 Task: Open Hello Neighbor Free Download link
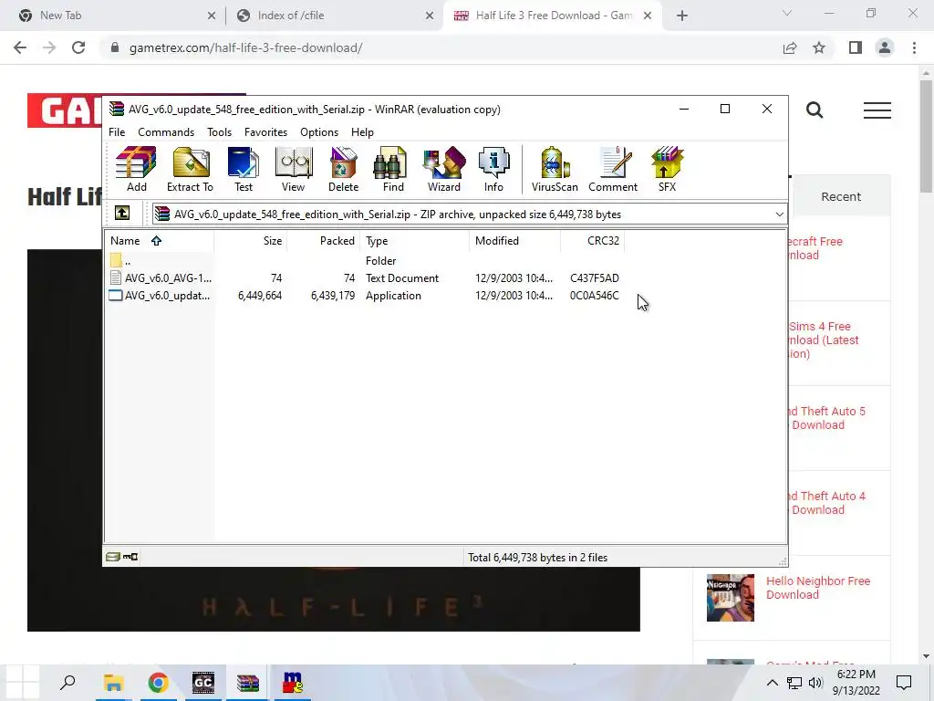pos(818,588)
